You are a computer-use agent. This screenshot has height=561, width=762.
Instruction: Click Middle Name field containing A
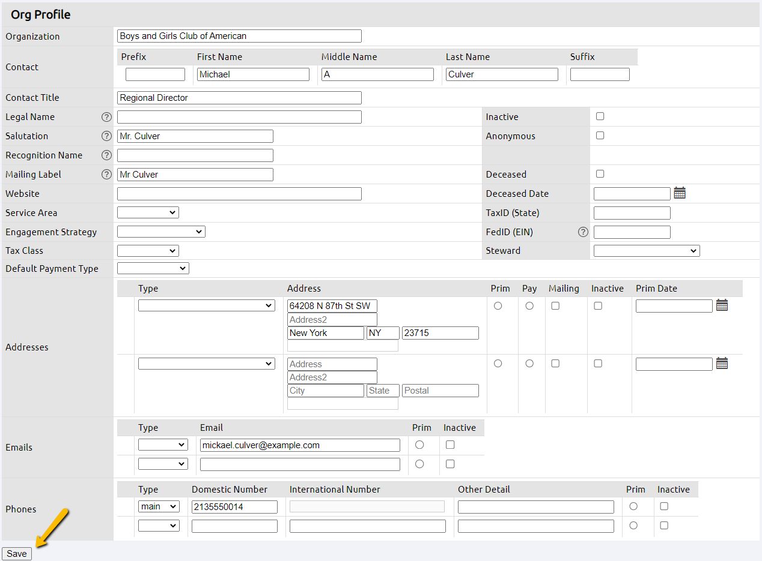(x=377, y=74)
